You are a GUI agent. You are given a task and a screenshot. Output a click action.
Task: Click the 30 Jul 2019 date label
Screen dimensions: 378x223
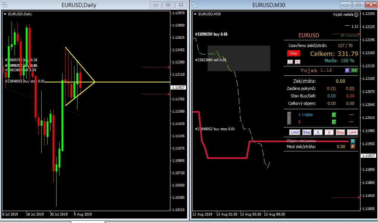tap(59, 214)
